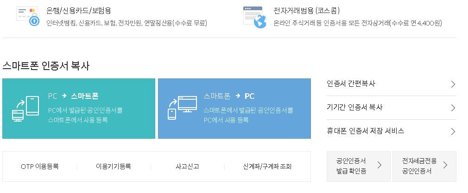Expand 인증서 간편복사 using its chevron
Viewport: 468px width, 193px height.
pyautogui.click(x=453, y=84)
